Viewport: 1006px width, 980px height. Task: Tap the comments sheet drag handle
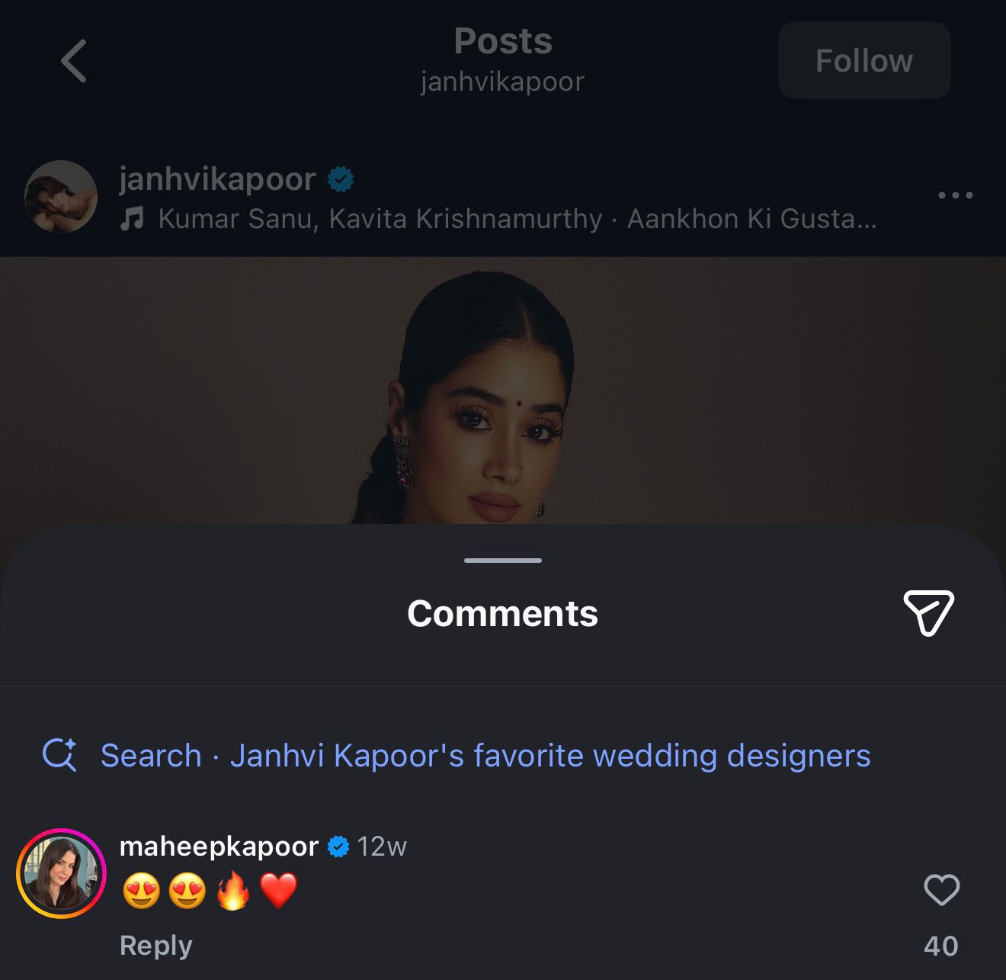tap(503, 561)
